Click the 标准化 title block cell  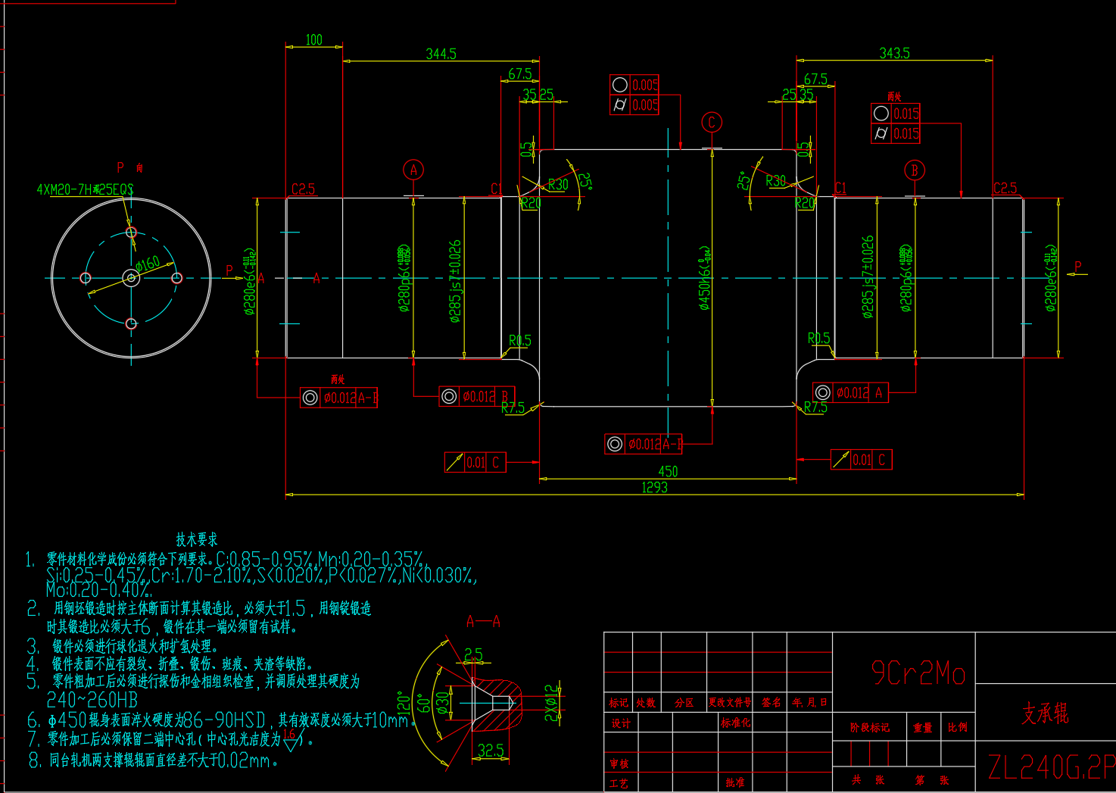point(735,723)
